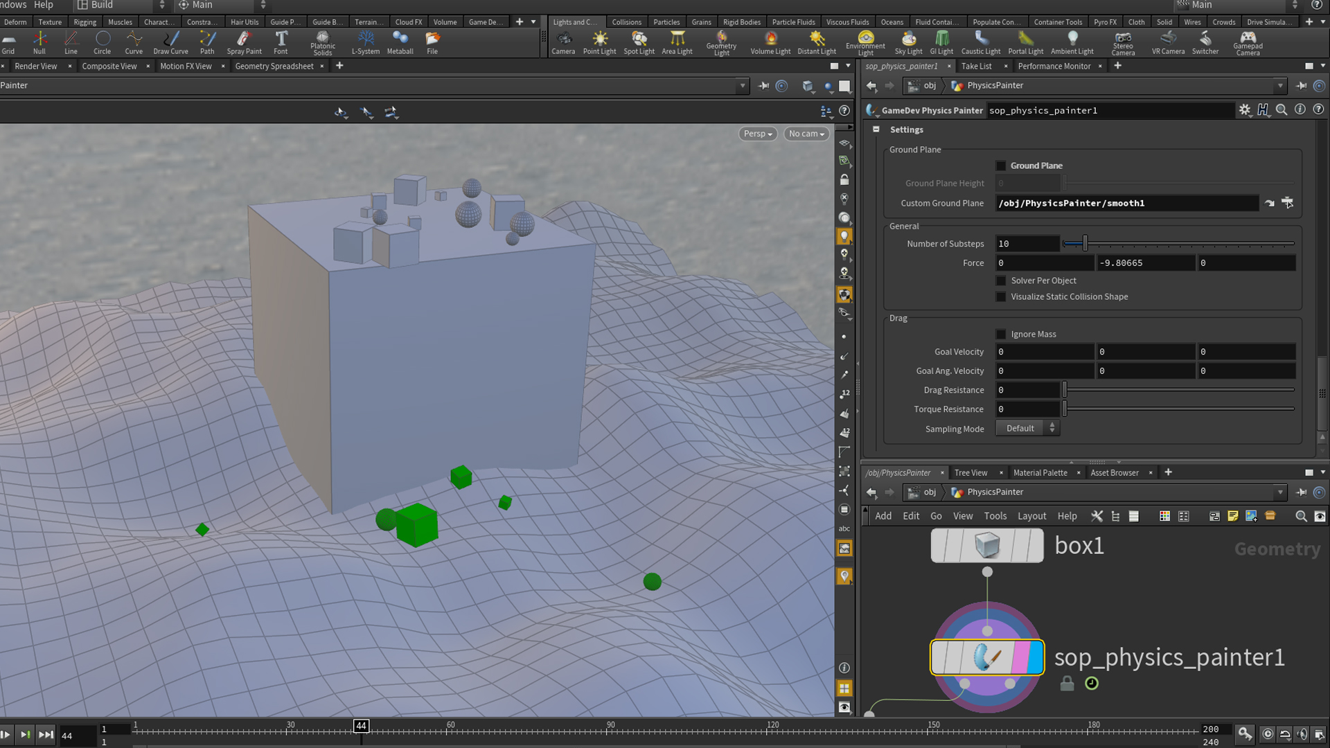Open the No cam camera dropdown
This screenshot has height=748, width=1330.
click(x=806, y=134)
